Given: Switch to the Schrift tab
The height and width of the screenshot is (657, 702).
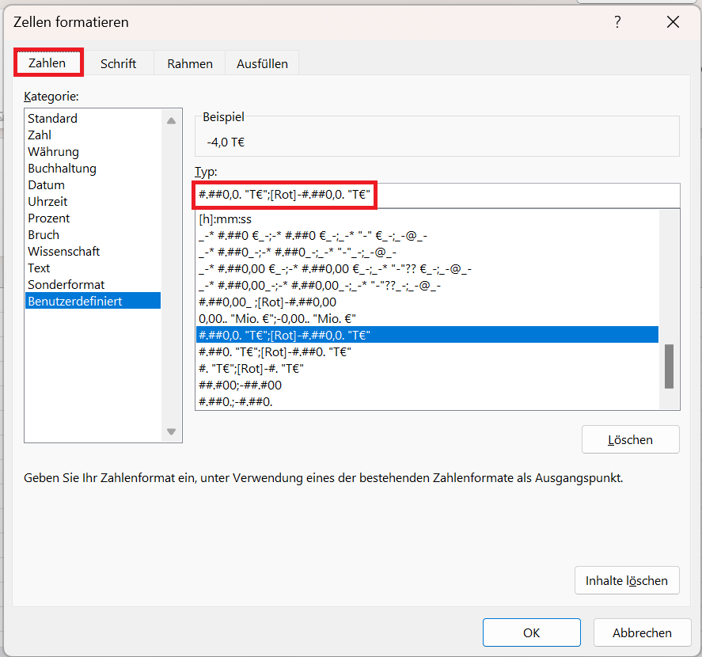Looking at the screenshot, I should pyautogui.click(x=118, y=63).
